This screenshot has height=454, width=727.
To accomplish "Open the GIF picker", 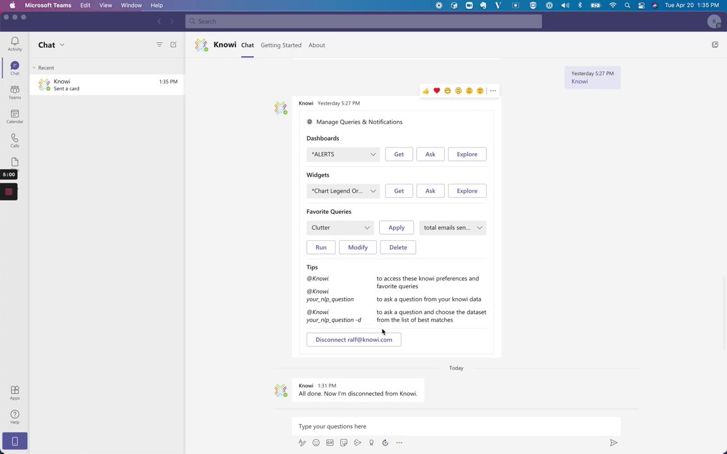I will 329,443.
